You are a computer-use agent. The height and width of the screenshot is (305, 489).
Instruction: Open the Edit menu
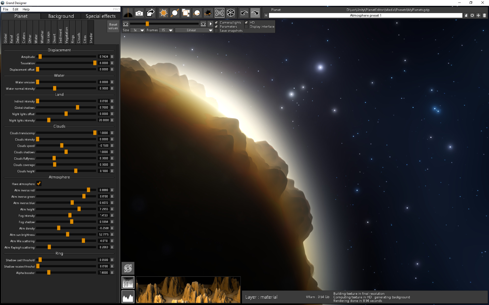pos(15,9)
